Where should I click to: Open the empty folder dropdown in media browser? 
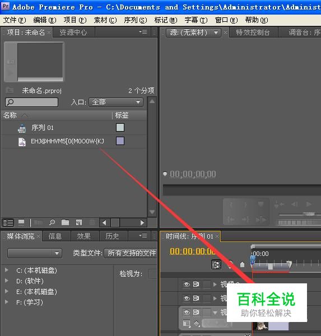tap(35, 253)
